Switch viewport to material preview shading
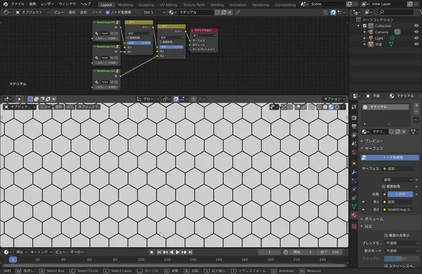The width and height of the screenshot is (422, 274). pos(331,107)
